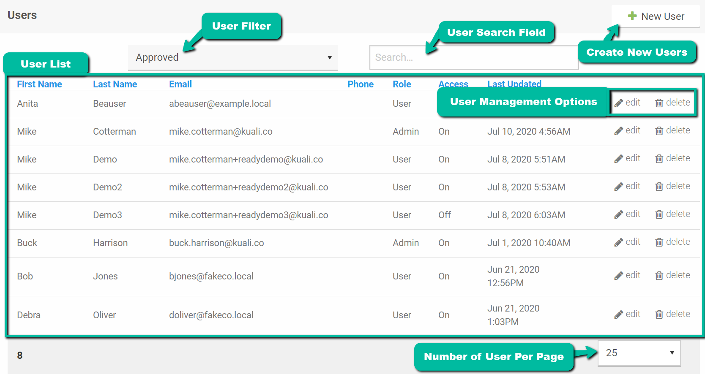This screenshot has width=705, height=374.
Task: Click the pencil edit icon for Anita Beauser
Action: click(619, 103)
